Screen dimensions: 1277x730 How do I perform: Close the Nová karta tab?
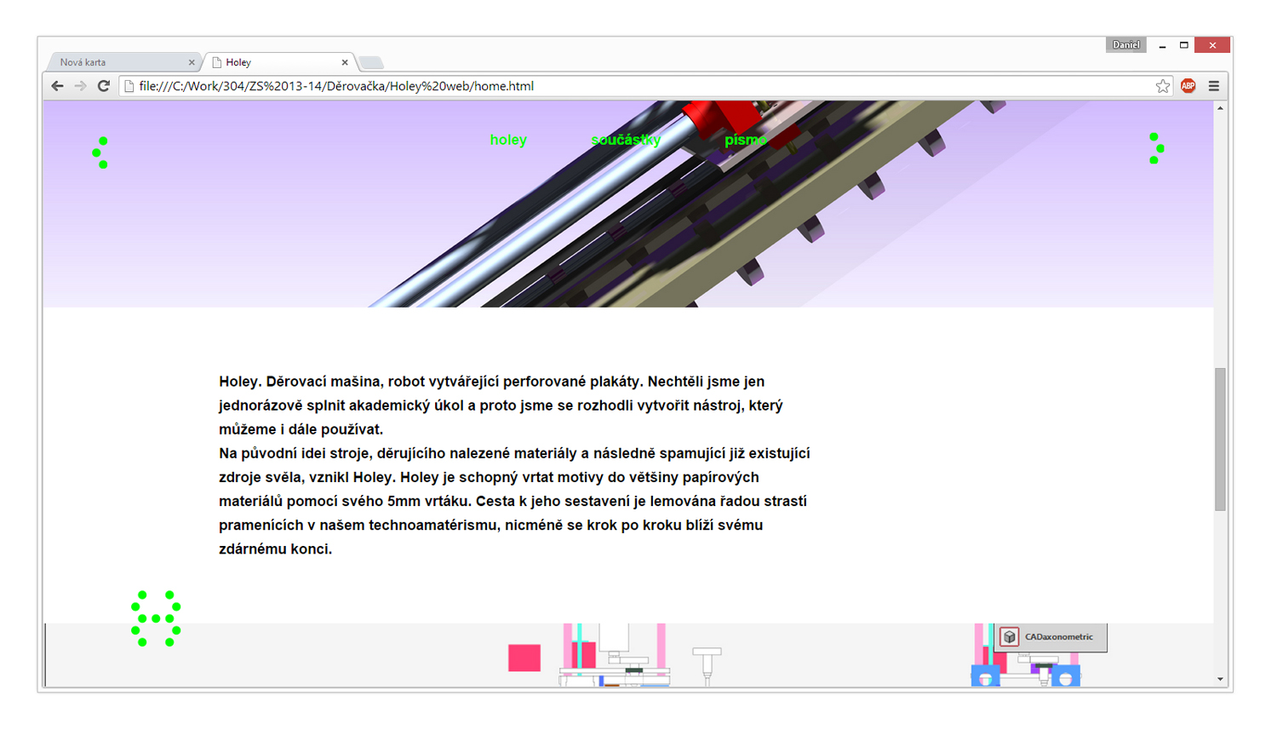(x=192, y=62)
